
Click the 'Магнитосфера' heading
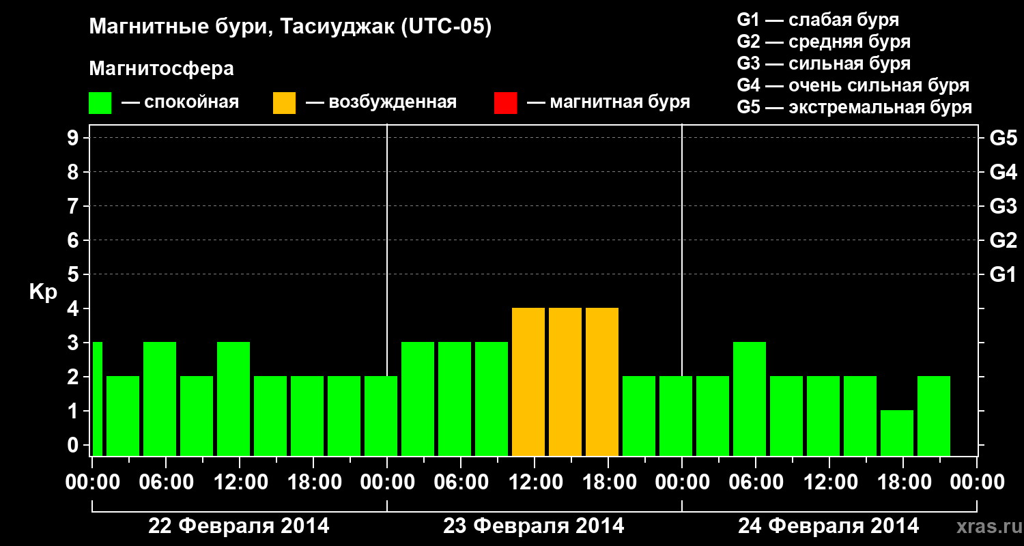coord(161,69)
